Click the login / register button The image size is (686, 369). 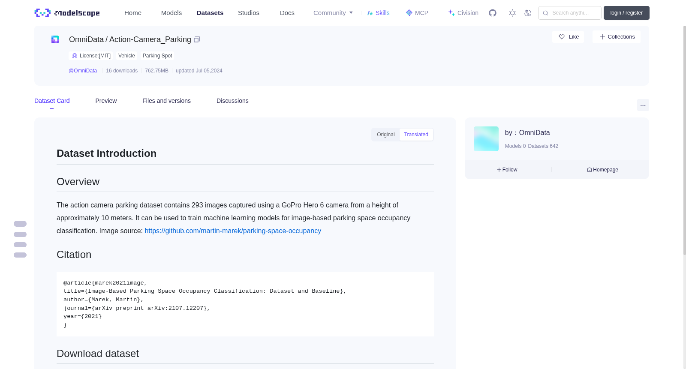point(626,13)
